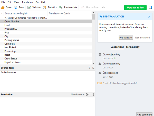154x116 pixels.
Task: Click the Save floppy disk icon
Action: coord(16,7)
